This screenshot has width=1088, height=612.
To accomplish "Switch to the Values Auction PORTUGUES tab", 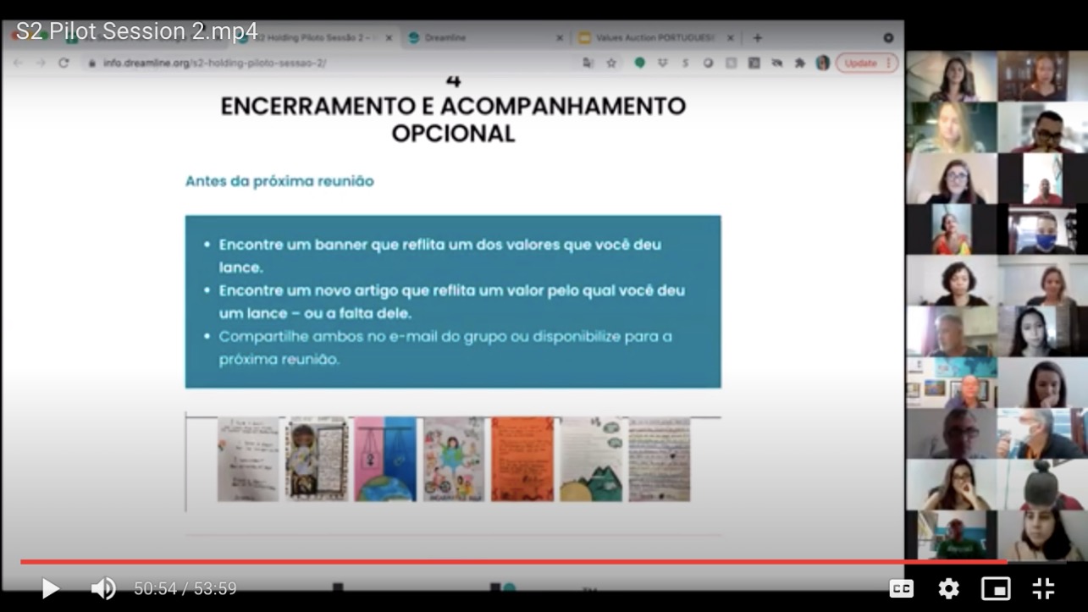I will tap(652, 38).
